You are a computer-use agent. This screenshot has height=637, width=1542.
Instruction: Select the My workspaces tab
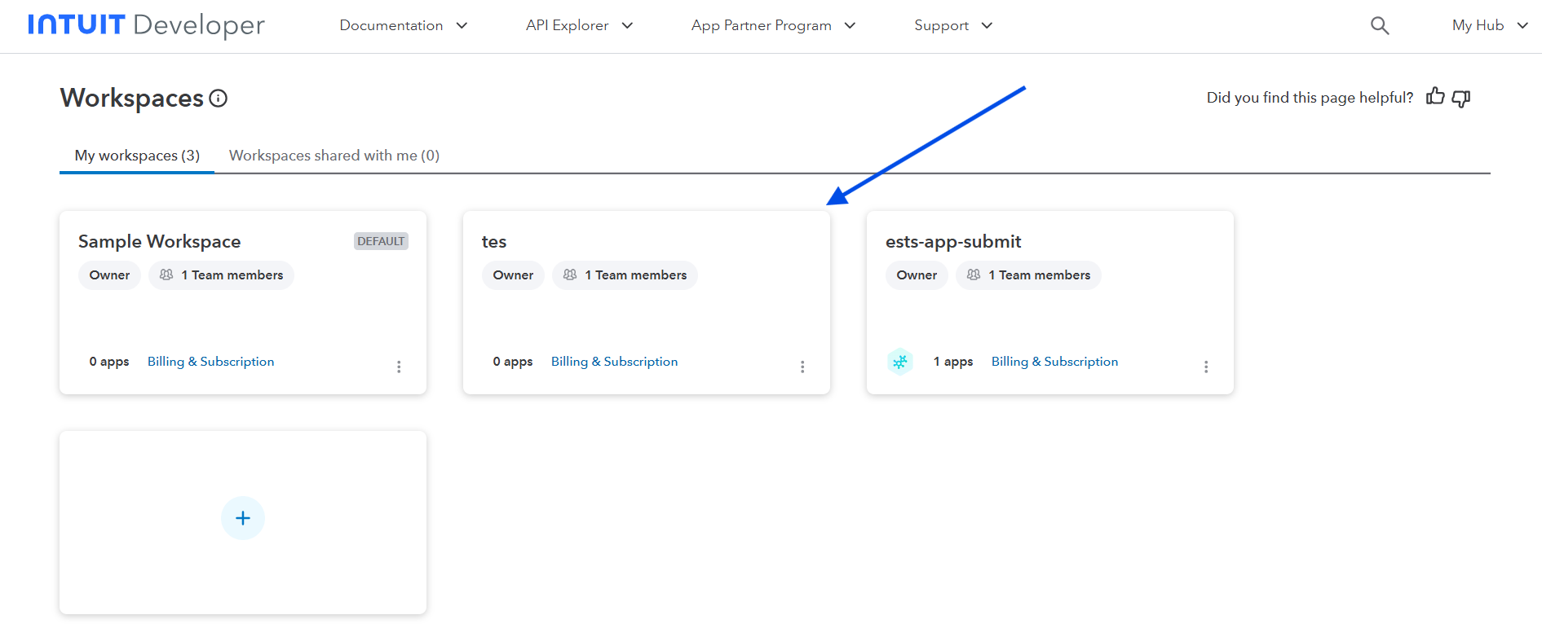point(137,156)
